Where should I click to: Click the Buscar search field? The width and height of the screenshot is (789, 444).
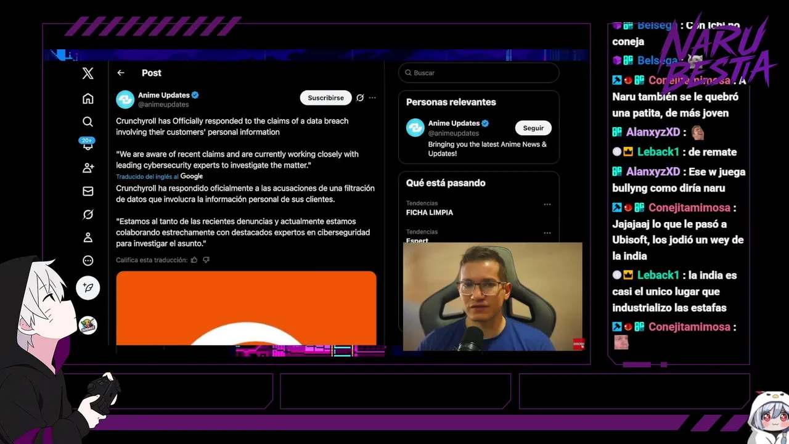tap(478, 73)
